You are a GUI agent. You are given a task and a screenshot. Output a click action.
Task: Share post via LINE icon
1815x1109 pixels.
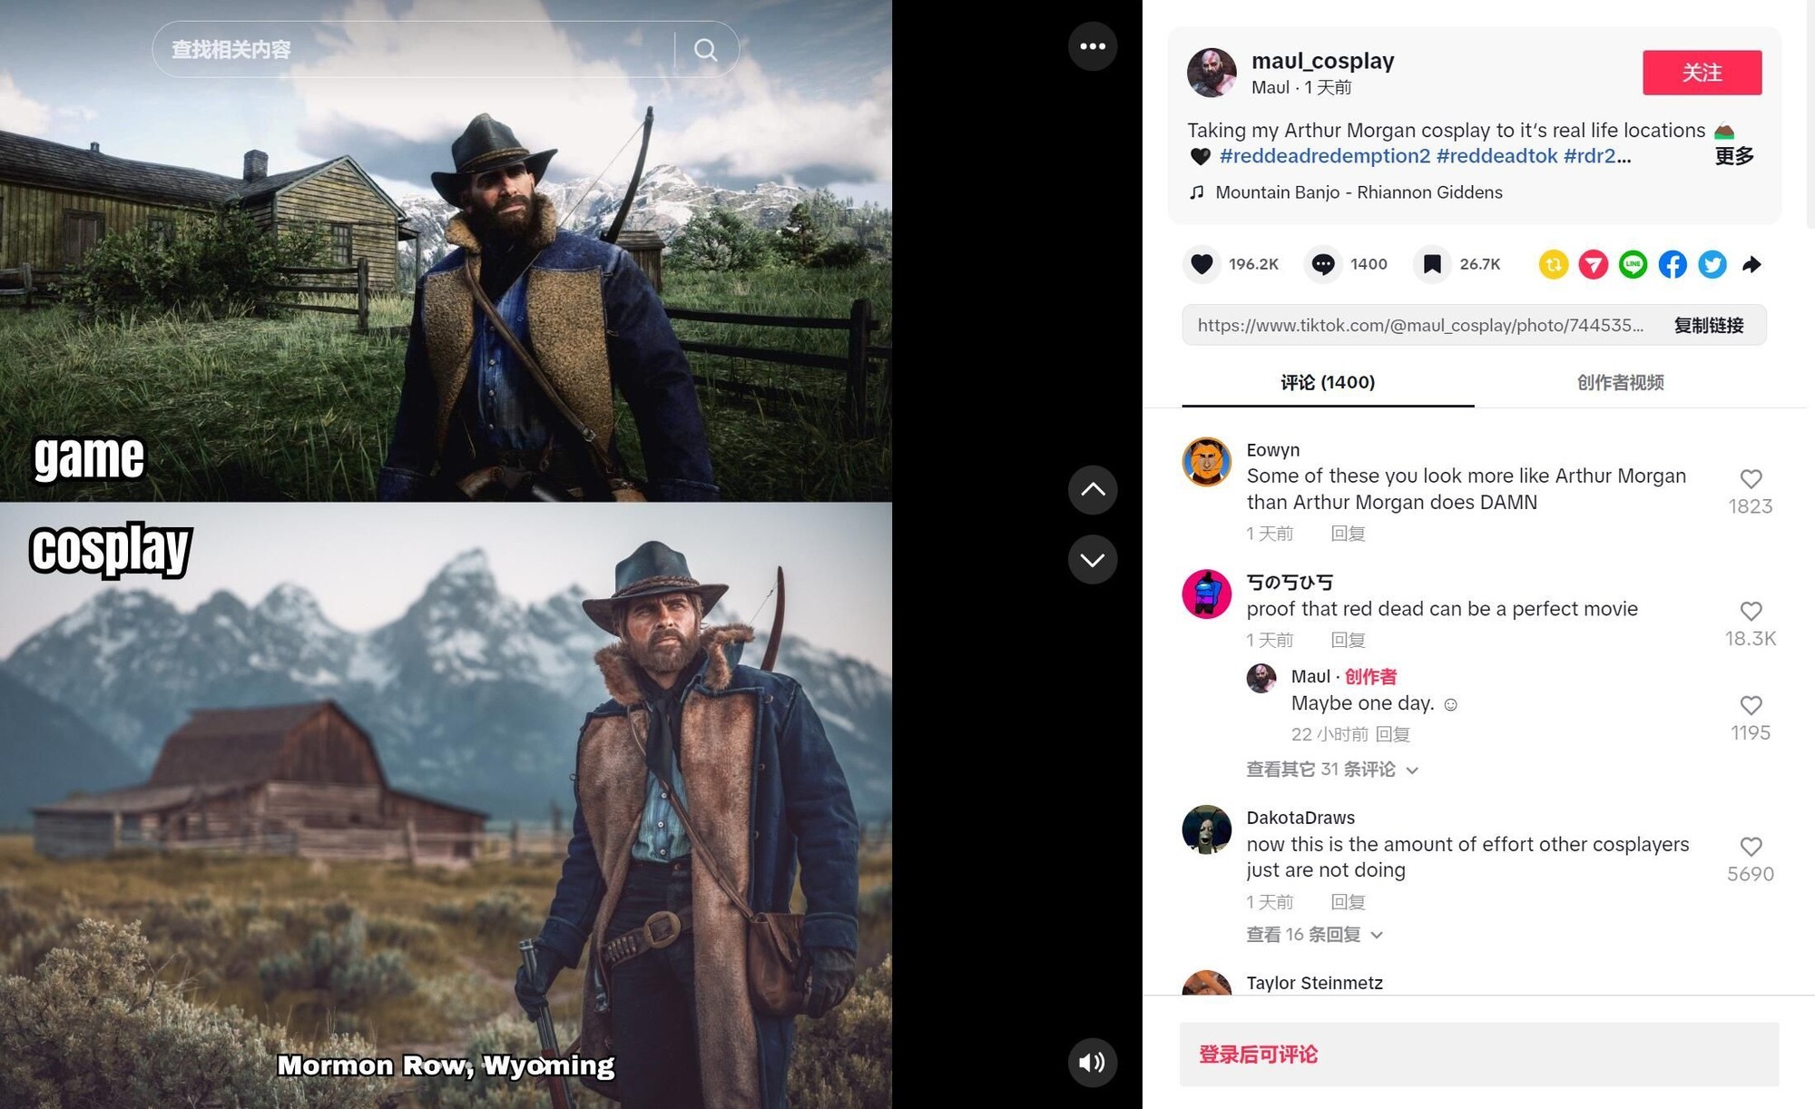1633,264
